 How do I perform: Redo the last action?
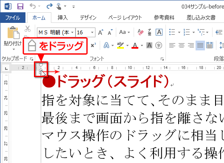pyautogui.click(x=50, y=6)
